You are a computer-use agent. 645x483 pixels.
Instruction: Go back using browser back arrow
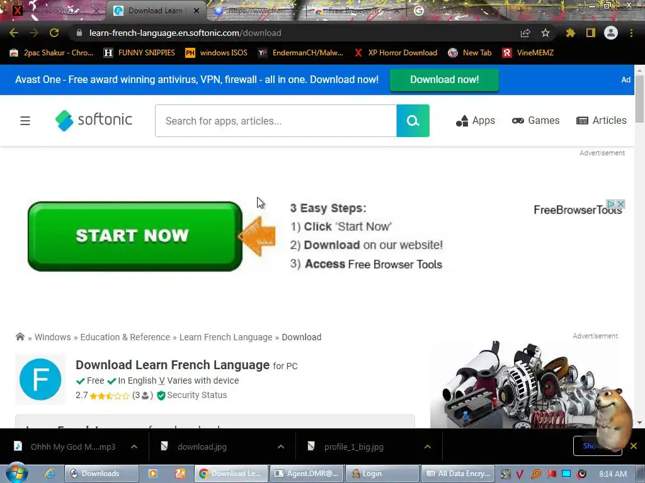[x=14, y=33]
